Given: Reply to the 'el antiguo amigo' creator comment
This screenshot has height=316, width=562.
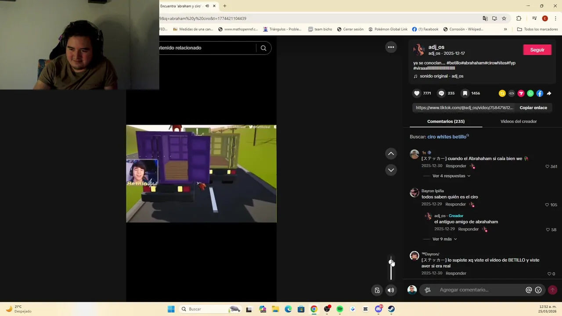Looking at the screenshot, I should 468,229.
